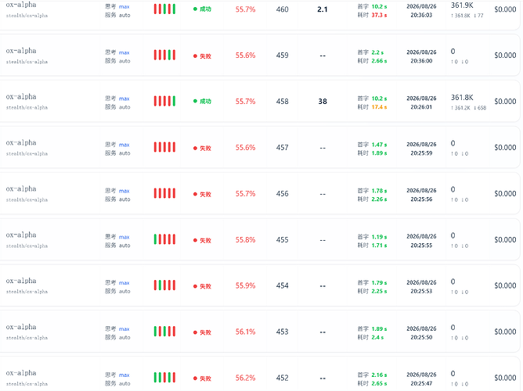Select the 55.8% success rate value
The height and width of the screenshot is (391, 523).
point(245,240)
